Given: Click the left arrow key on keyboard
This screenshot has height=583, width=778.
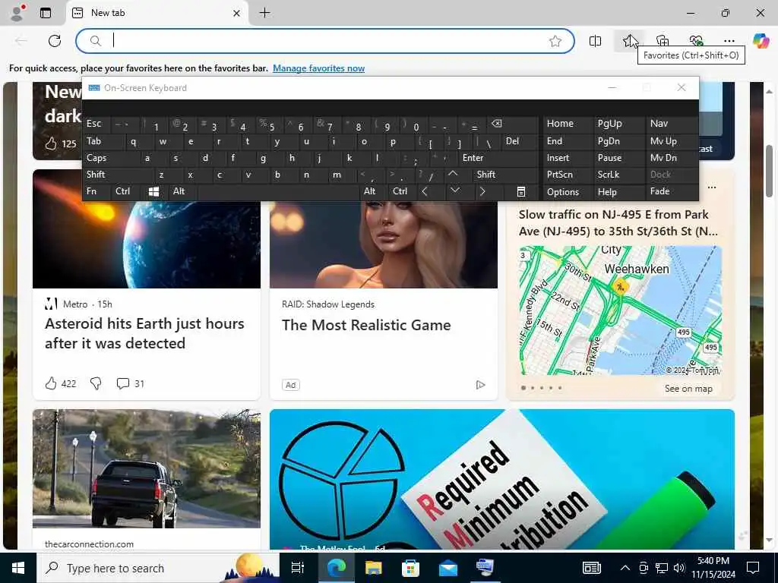Looking at the screenshot, I should coord(424,192).
